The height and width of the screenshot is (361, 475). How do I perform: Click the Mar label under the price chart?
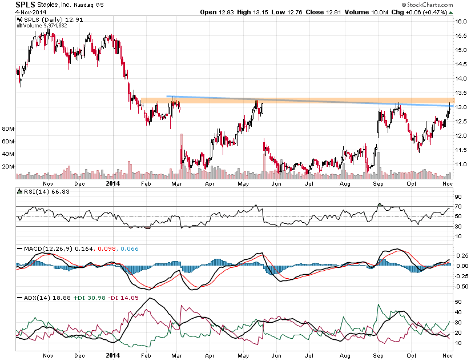tap(176, 184)
